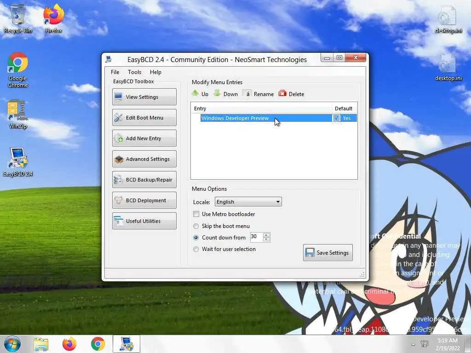Open BCD Backup/Repair section
The image size is (471, 353).
144,180
